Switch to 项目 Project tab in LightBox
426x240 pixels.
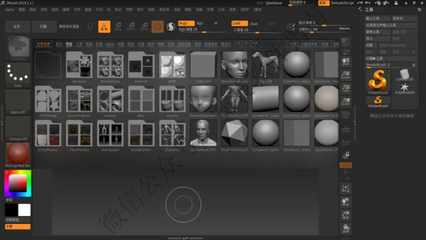click(x=69, y=44)
